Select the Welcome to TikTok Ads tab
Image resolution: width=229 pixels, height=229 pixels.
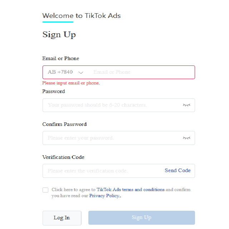[82, 16]
